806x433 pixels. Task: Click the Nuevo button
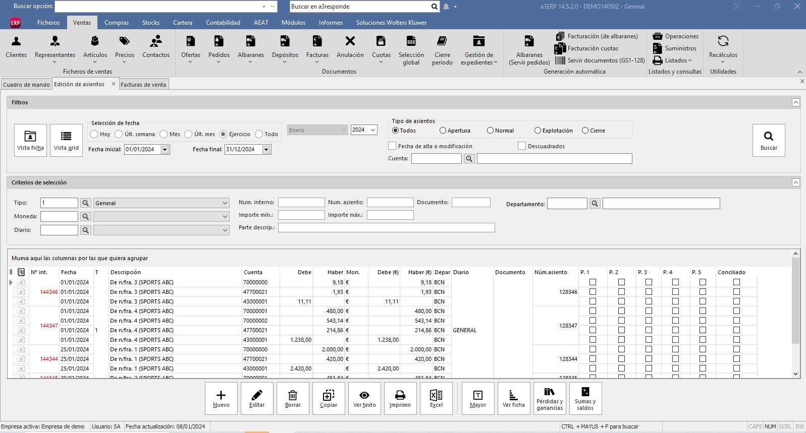[x=221, y=398]
